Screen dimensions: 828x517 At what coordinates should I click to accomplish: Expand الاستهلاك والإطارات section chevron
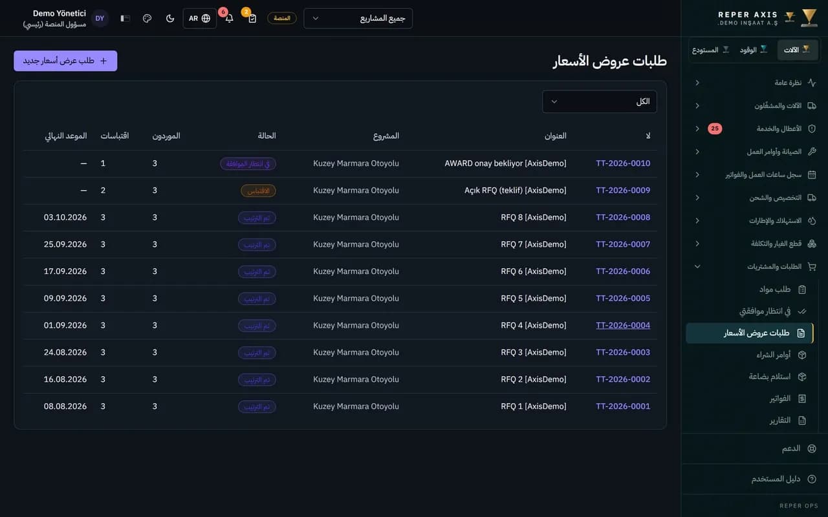click(x=697, y=220)
